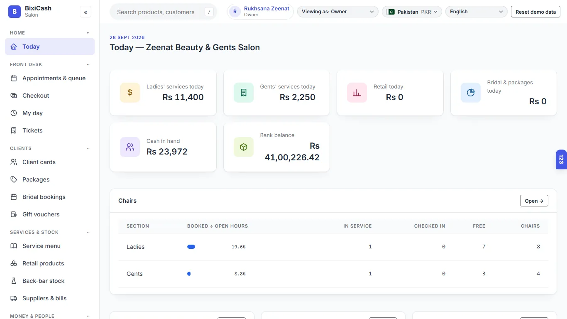Click the receipt icon on the Gents' services card
This screenshot has width=567, height=319.
244,93
